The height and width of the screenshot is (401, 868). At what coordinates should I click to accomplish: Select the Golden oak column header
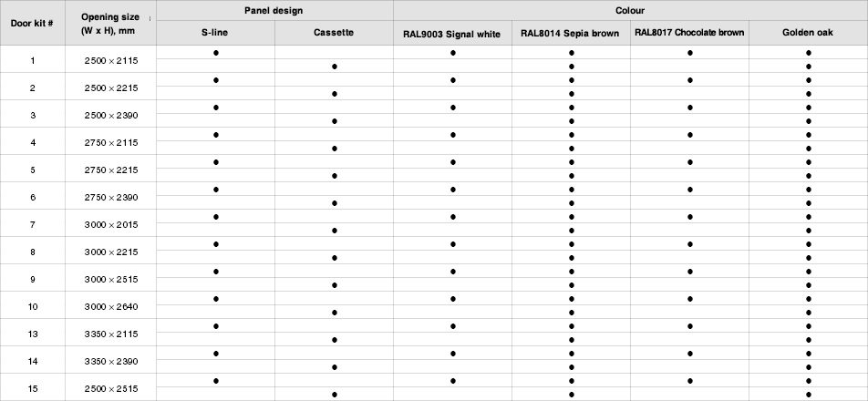coord(808,33)
